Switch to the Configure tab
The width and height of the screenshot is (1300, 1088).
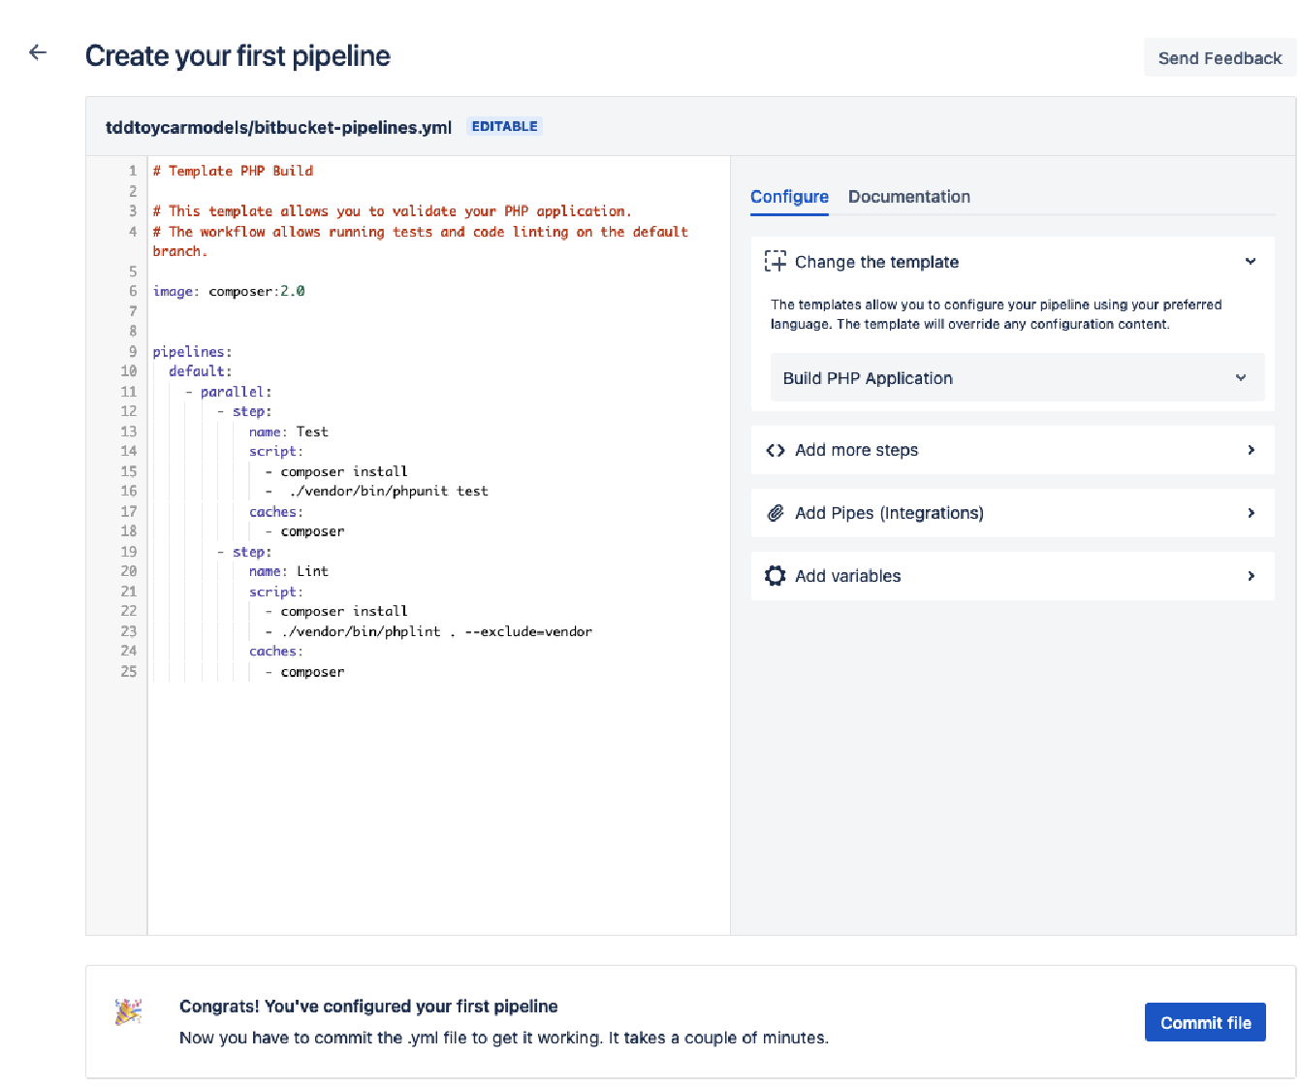point(789,197)
